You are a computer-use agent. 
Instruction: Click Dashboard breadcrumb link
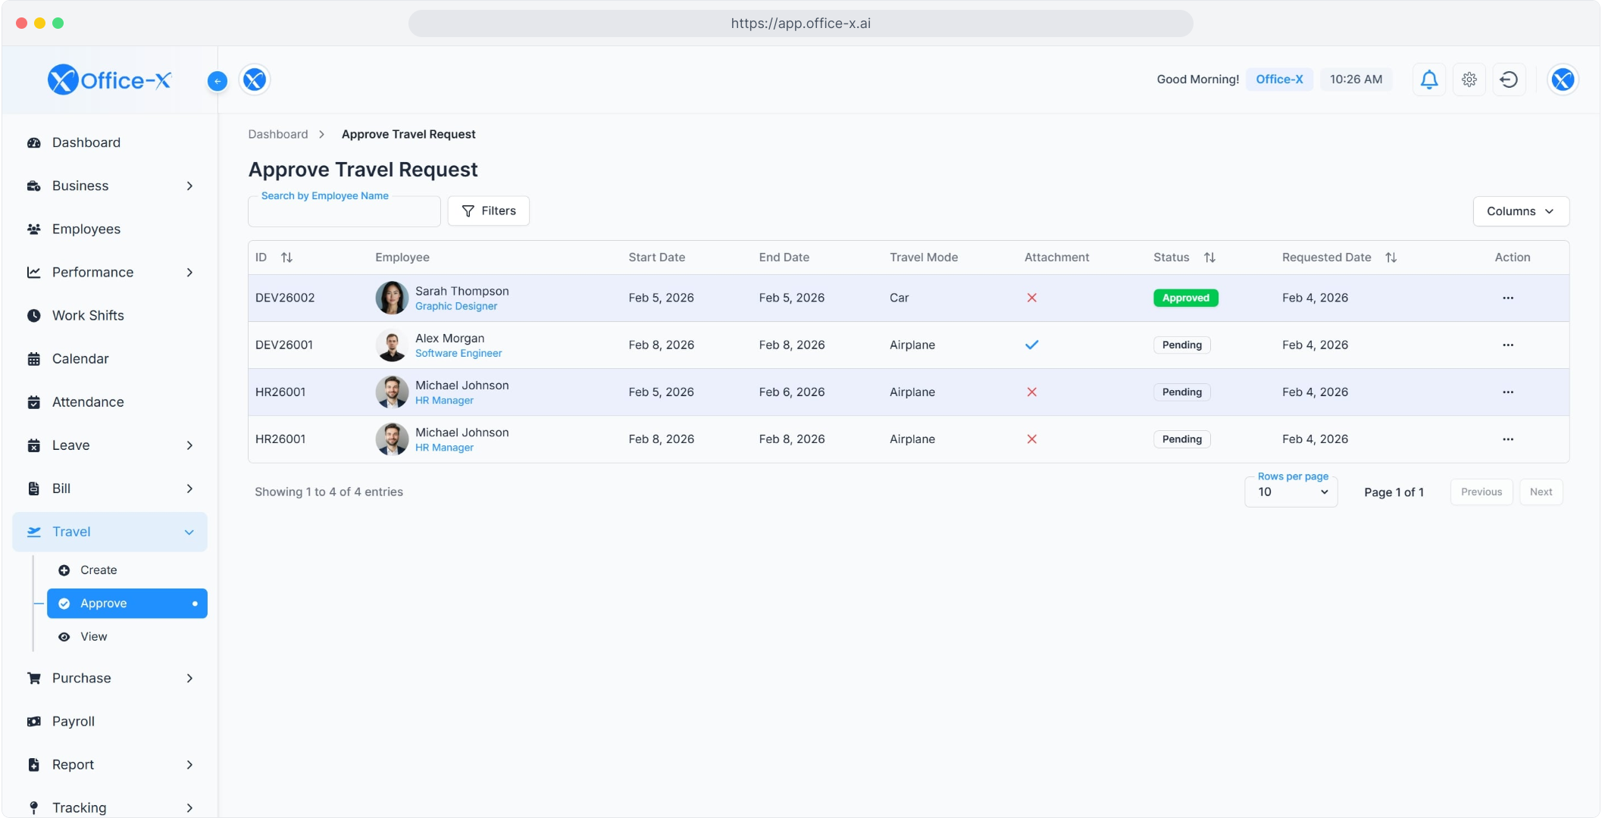(x=278, y=134)
